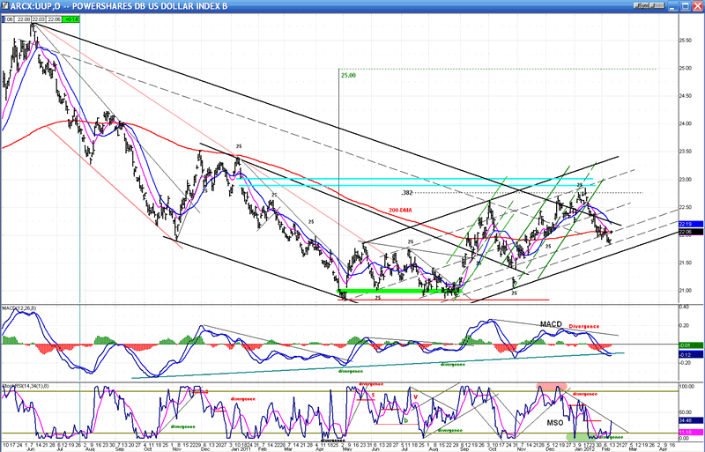Maximize the chart window

point(684,6)
